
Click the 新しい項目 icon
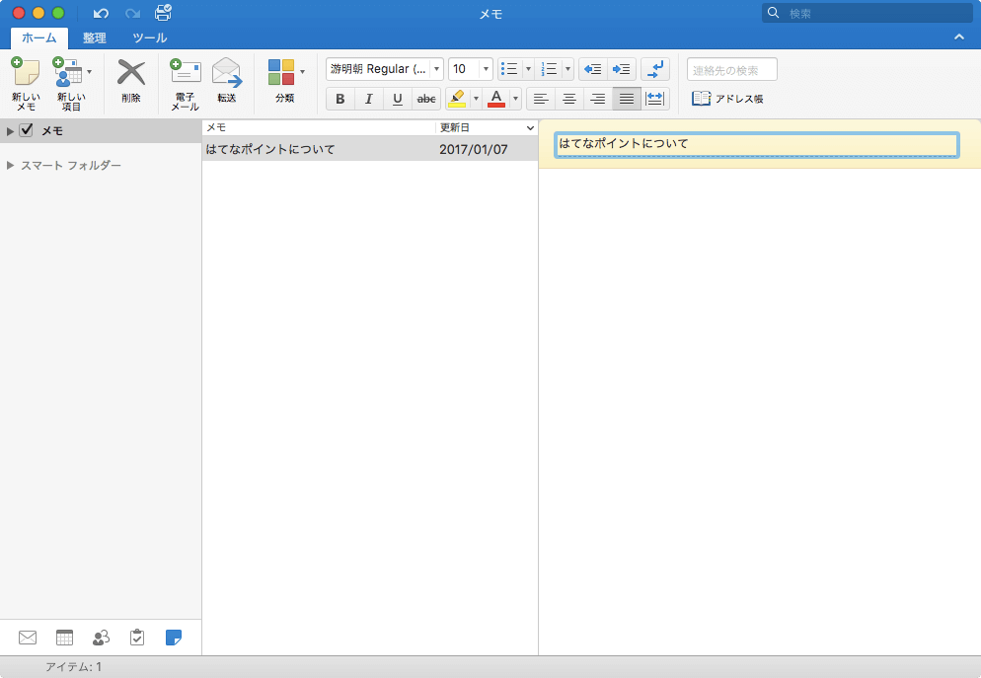pos(66,73)
